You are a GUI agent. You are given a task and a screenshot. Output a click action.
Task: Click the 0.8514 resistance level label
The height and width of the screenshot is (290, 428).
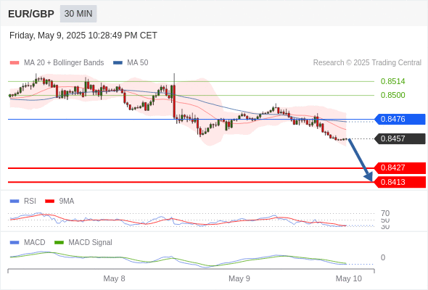coord(392,81)
